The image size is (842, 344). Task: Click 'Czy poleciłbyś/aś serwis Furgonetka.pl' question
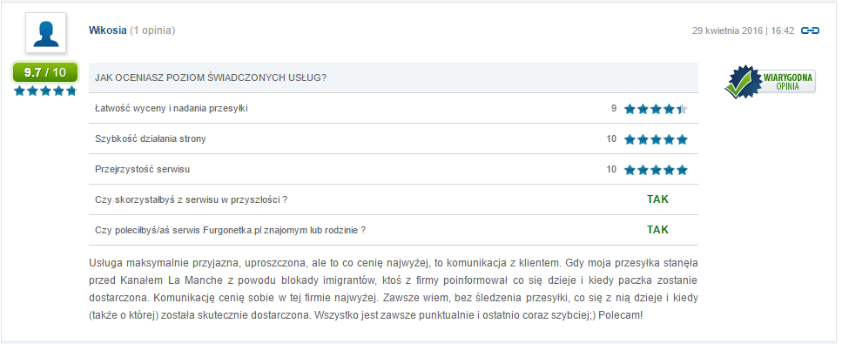[231, 231]
